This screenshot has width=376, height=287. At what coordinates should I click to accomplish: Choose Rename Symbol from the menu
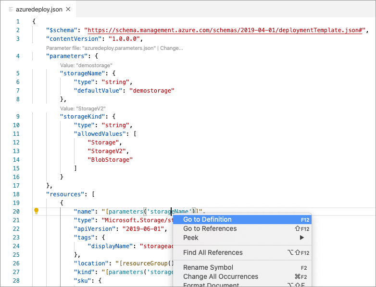point(242,267)
